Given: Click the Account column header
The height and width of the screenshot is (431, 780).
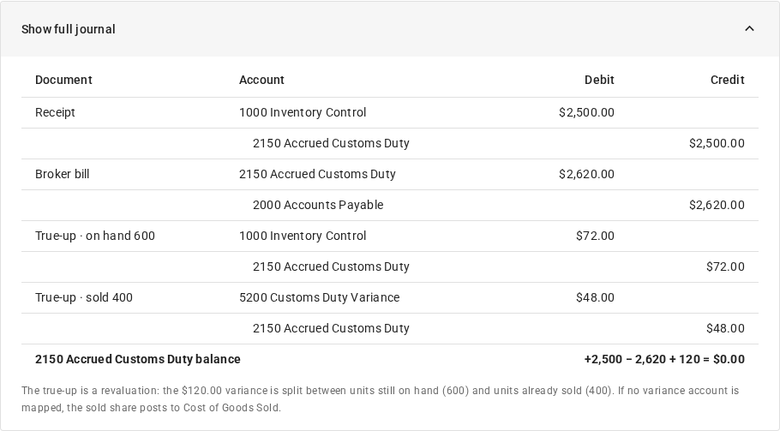Looking at the screenshot, I should (x=261, y=80).
